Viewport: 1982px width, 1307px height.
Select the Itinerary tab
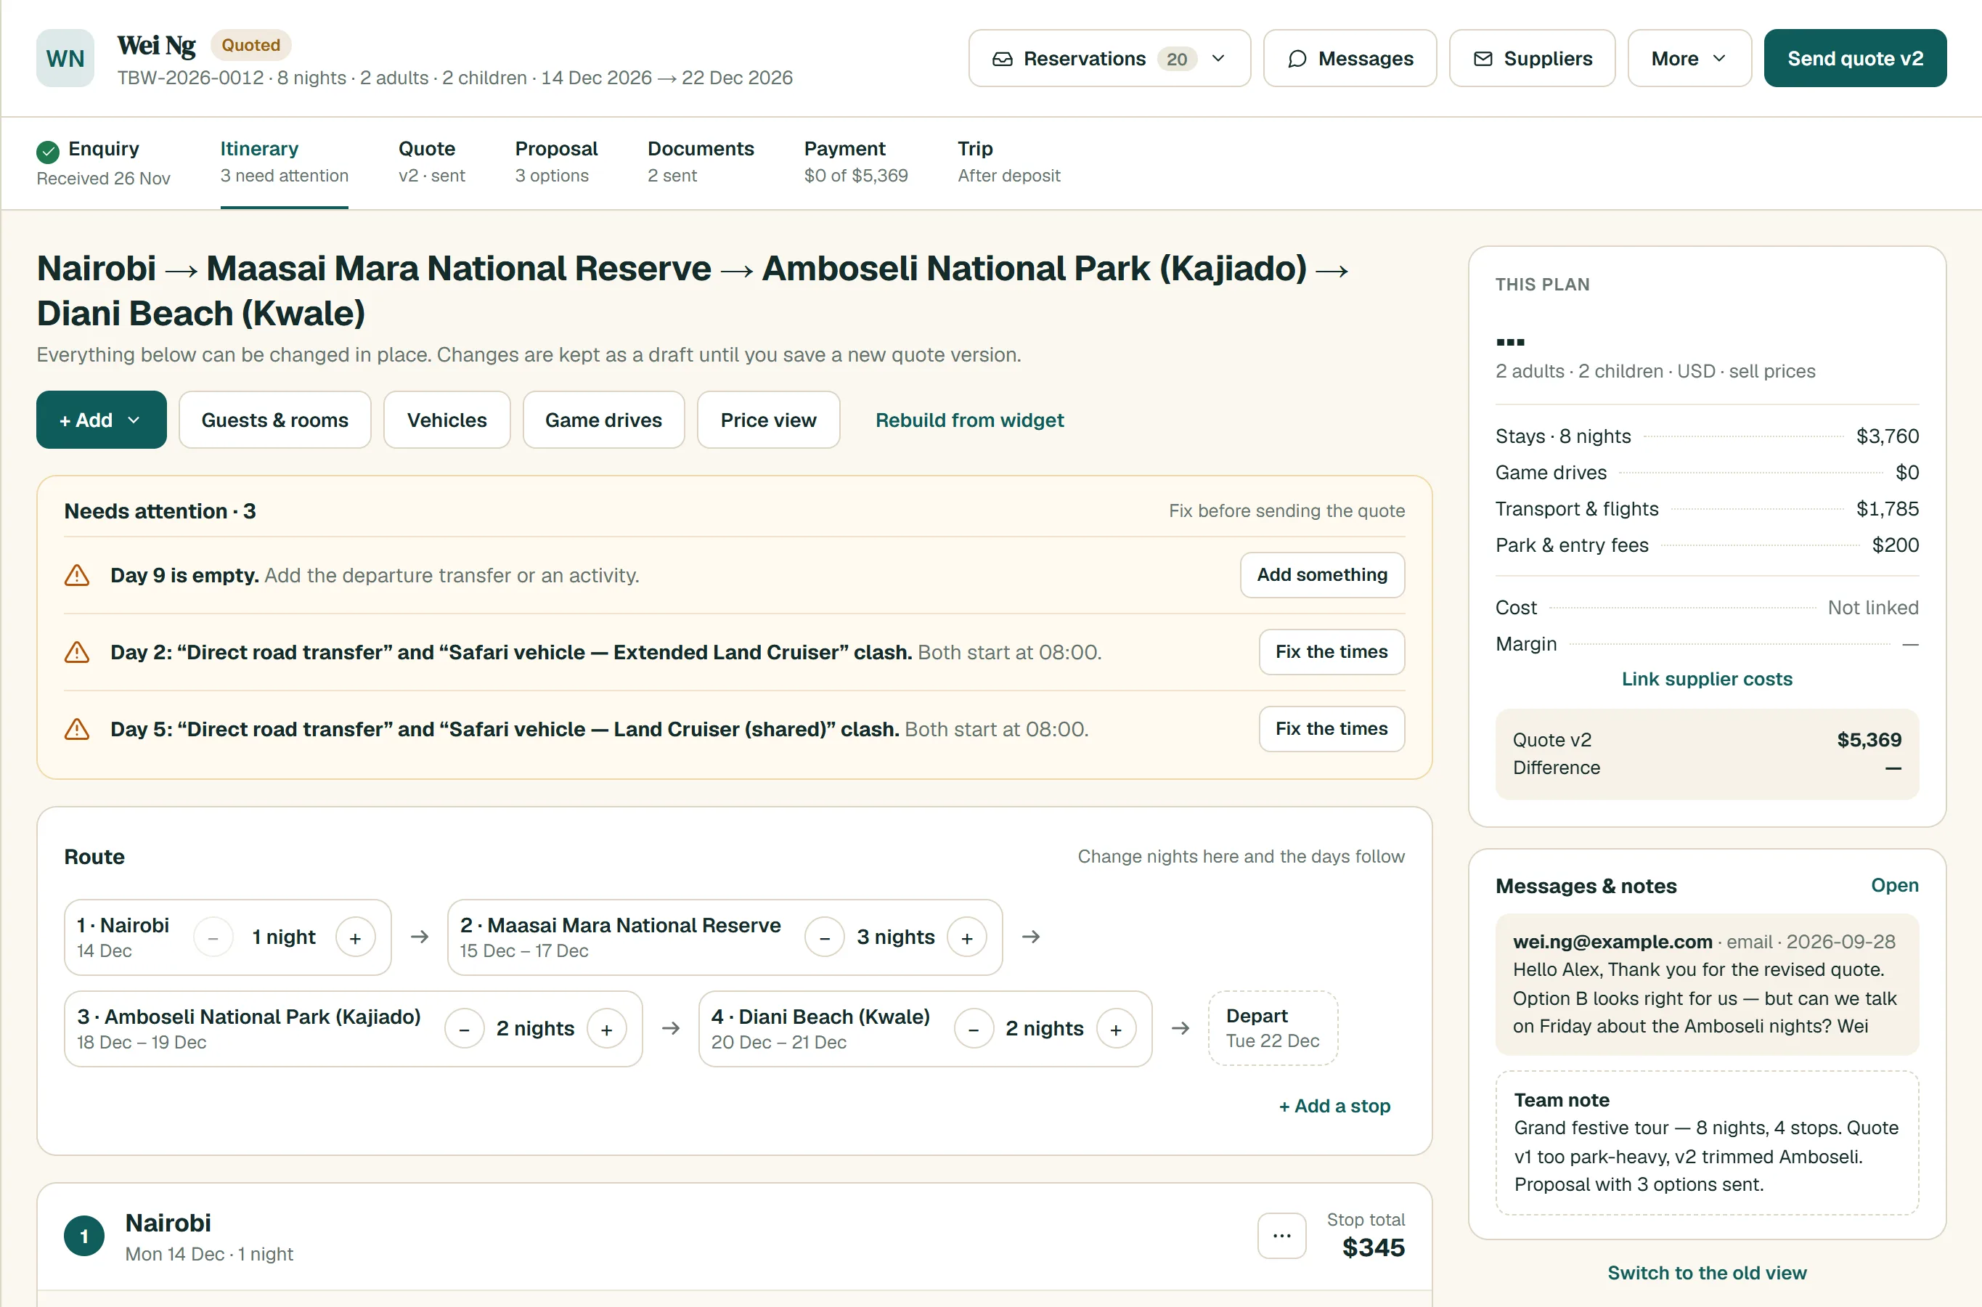[x=284, y=162]
